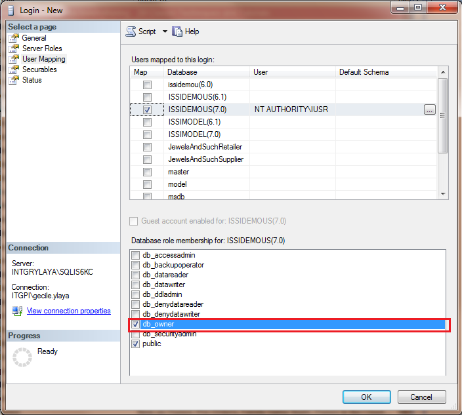Click the Script toolbar icon
The image size is (462, 415).
[x=130, y=31]
